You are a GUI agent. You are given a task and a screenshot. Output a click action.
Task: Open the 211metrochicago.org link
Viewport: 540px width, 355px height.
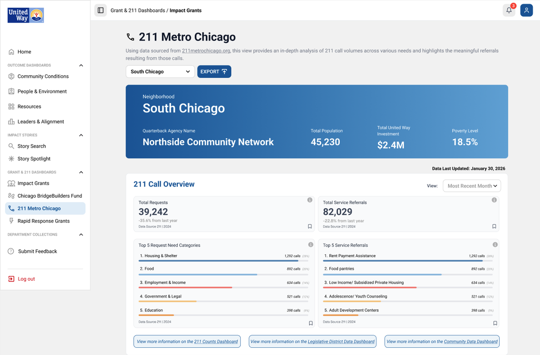point(206,51)
